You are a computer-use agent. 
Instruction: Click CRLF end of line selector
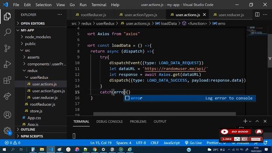[155, 143]
